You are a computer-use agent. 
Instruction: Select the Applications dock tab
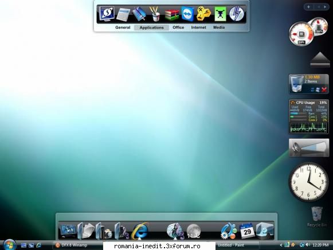click(152, 28)
